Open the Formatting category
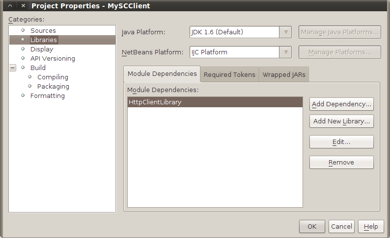Image resolution: width=390 pixels, height=238 pixels. 47,95
